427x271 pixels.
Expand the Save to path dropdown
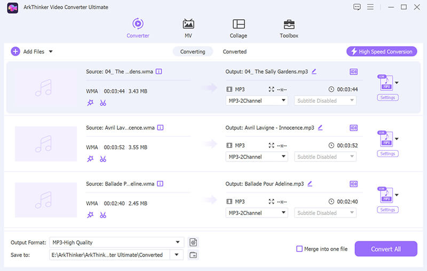click(177, 254)
